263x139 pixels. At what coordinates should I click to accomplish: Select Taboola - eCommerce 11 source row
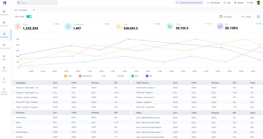click(x=197, y=97)
